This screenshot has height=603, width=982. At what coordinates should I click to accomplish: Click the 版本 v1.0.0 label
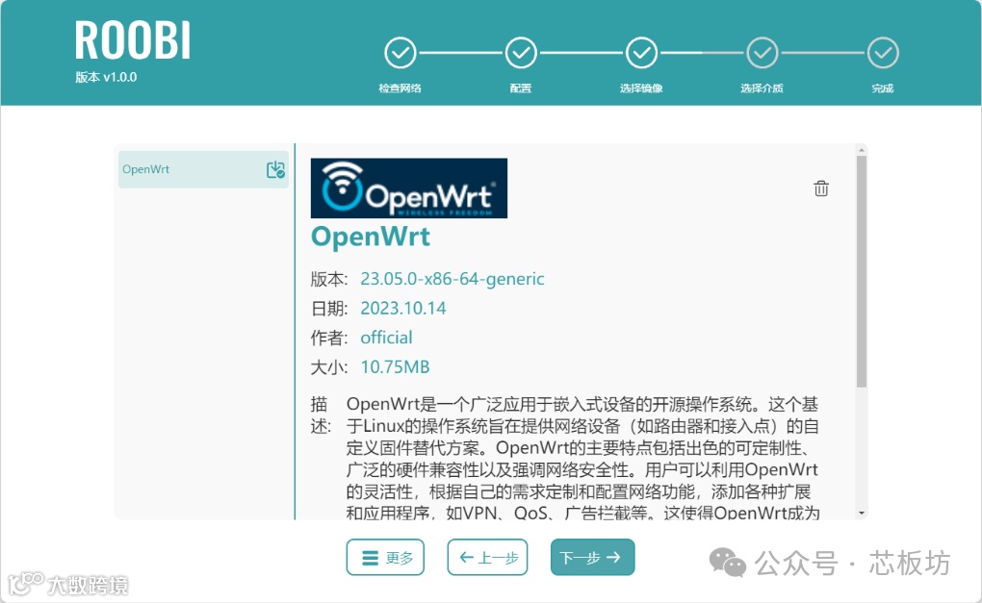(106, 77)
